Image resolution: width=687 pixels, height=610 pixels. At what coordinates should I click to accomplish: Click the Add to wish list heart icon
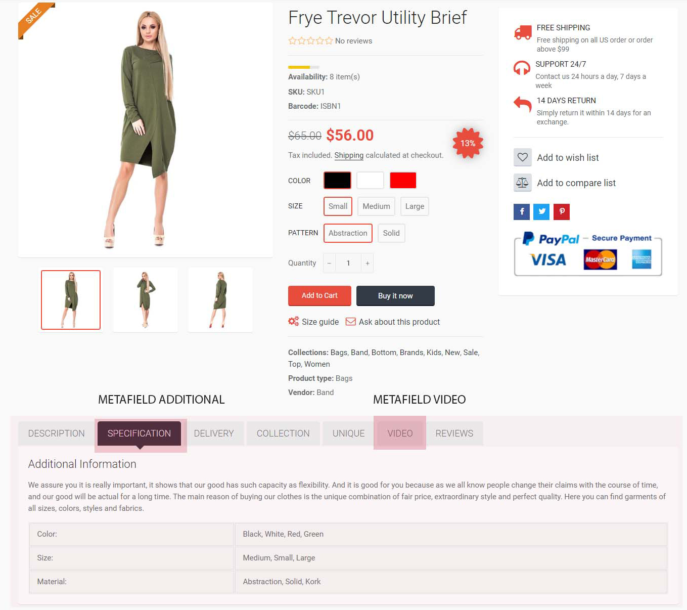pos(522,157)
